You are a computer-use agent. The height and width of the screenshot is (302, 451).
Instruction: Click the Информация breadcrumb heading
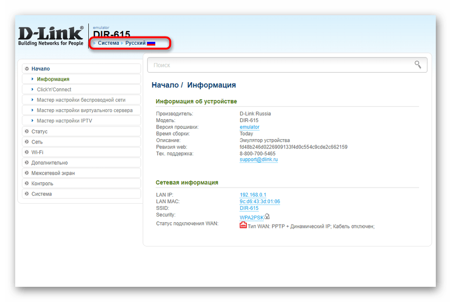coord(211,85)
